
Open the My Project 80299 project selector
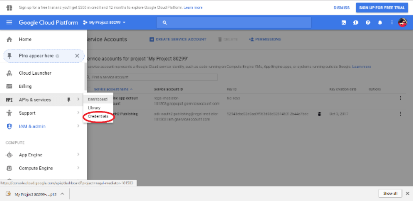(104, 23)
